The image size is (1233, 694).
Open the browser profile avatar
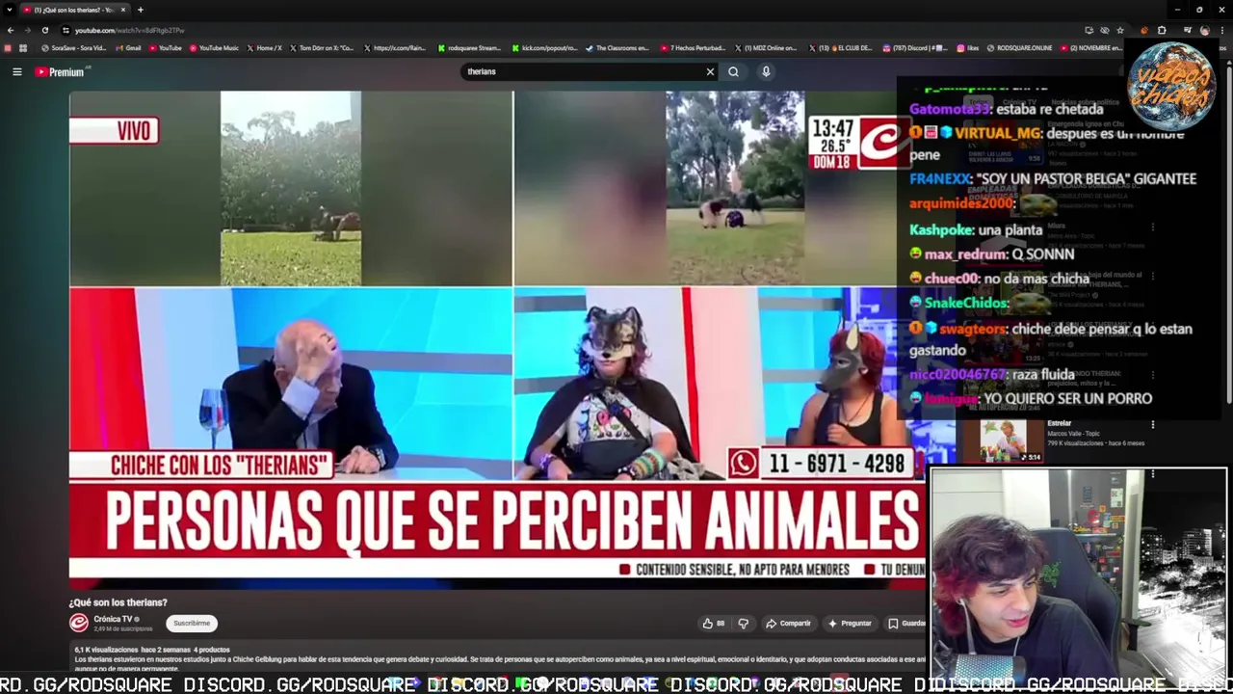[1204, 30]
